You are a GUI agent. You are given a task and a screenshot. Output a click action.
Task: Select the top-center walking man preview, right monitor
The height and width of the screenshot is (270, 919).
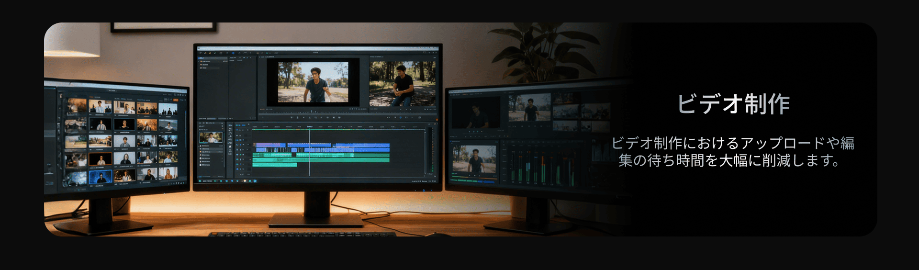point(529,108)
